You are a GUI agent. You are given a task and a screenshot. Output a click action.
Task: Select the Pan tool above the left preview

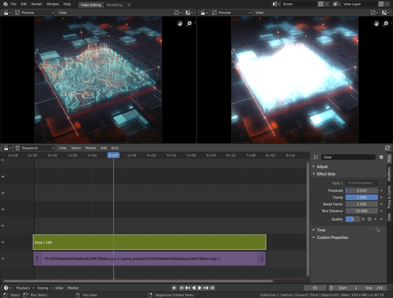click(180, 23)
